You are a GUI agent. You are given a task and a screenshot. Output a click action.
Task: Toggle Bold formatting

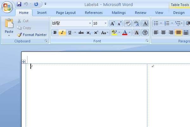tap(55, 33)
